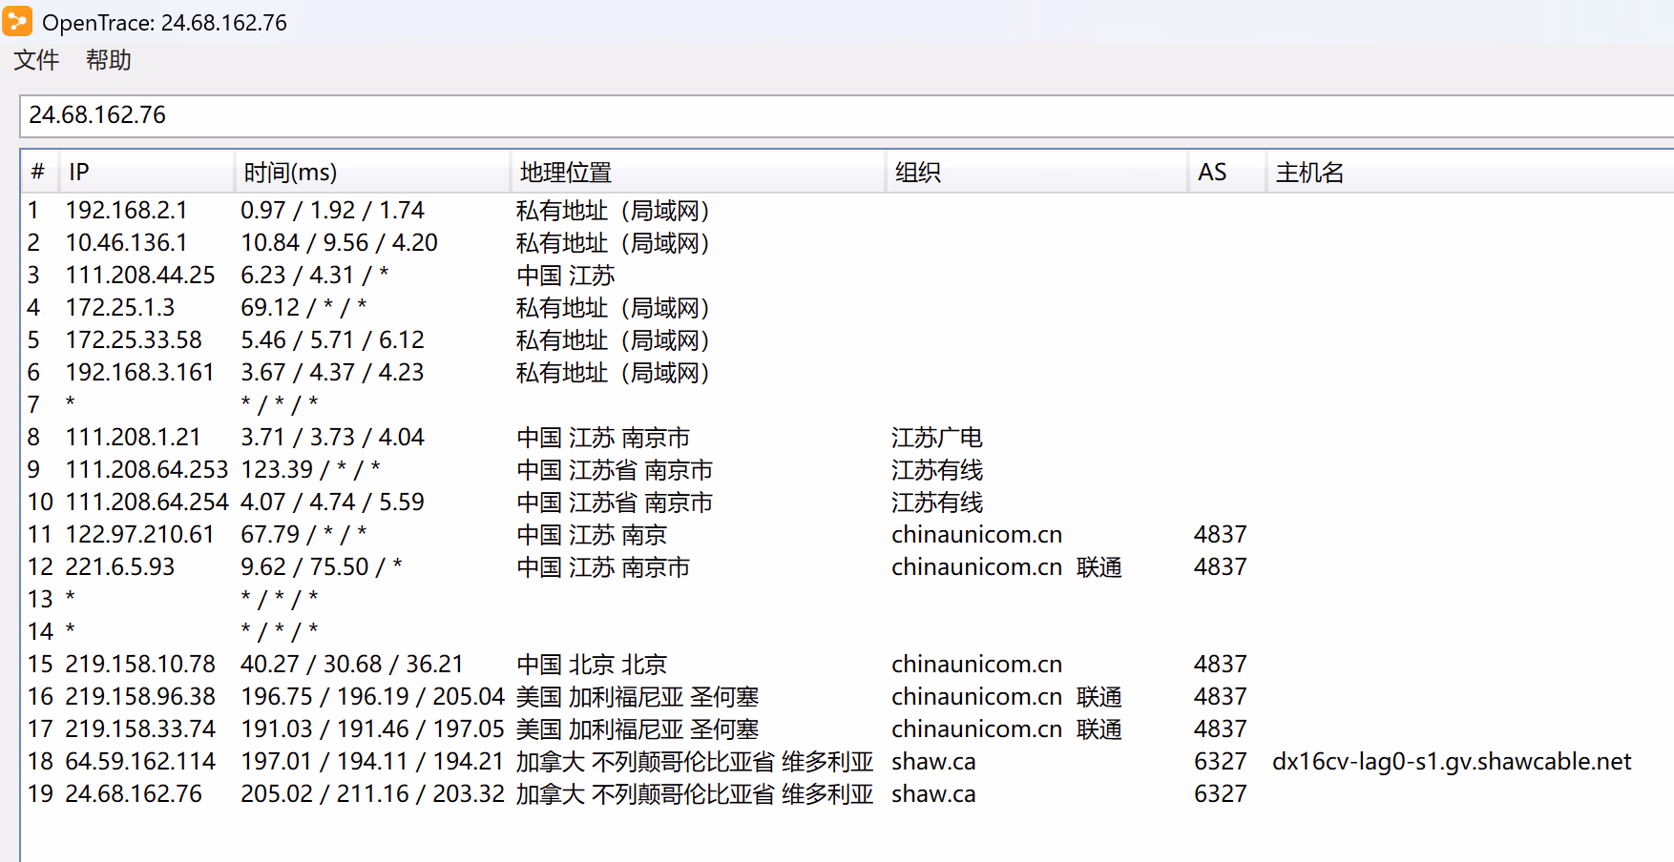Click the IP column header
This screenshot has height=862, width=1674.
145,173
